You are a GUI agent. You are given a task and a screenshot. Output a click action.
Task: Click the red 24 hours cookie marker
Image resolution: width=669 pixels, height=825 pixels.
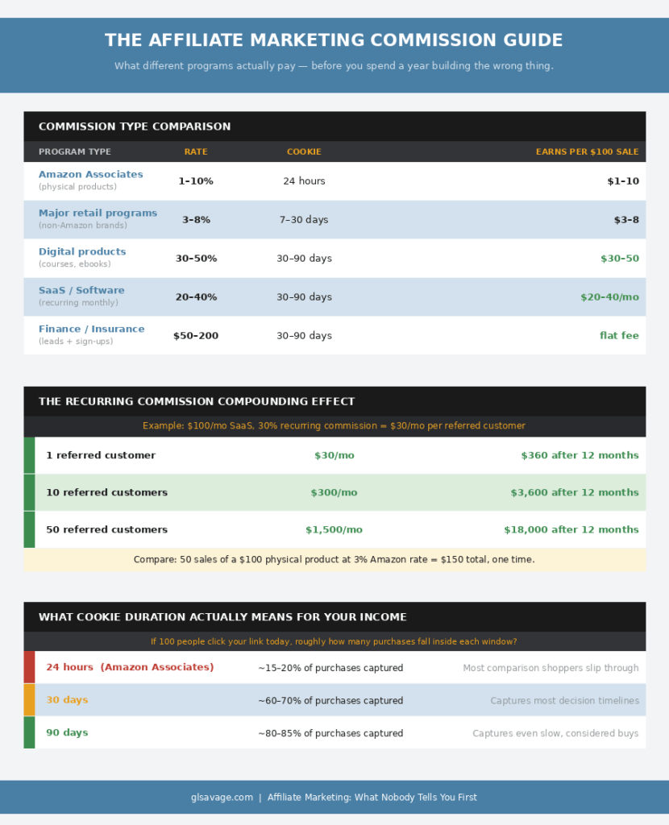30,667
